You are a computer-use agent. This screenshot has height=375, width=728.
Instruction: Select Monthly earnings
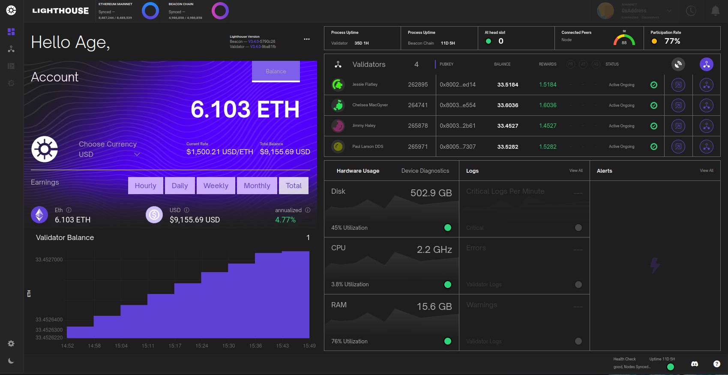(257, 186)
